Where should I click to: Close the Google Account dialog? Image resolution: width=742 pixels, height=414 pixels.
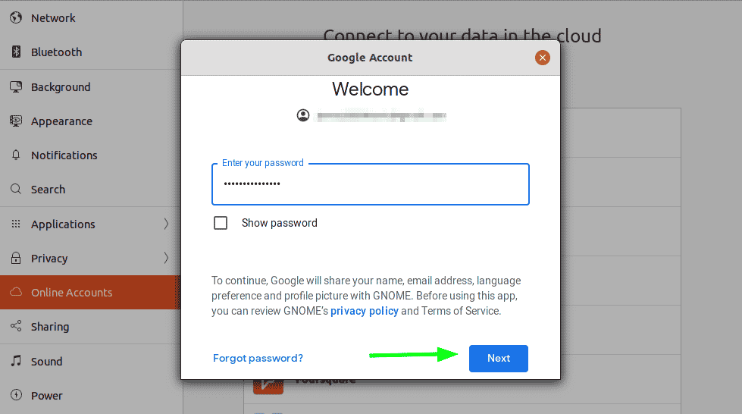tap(543, 58)
